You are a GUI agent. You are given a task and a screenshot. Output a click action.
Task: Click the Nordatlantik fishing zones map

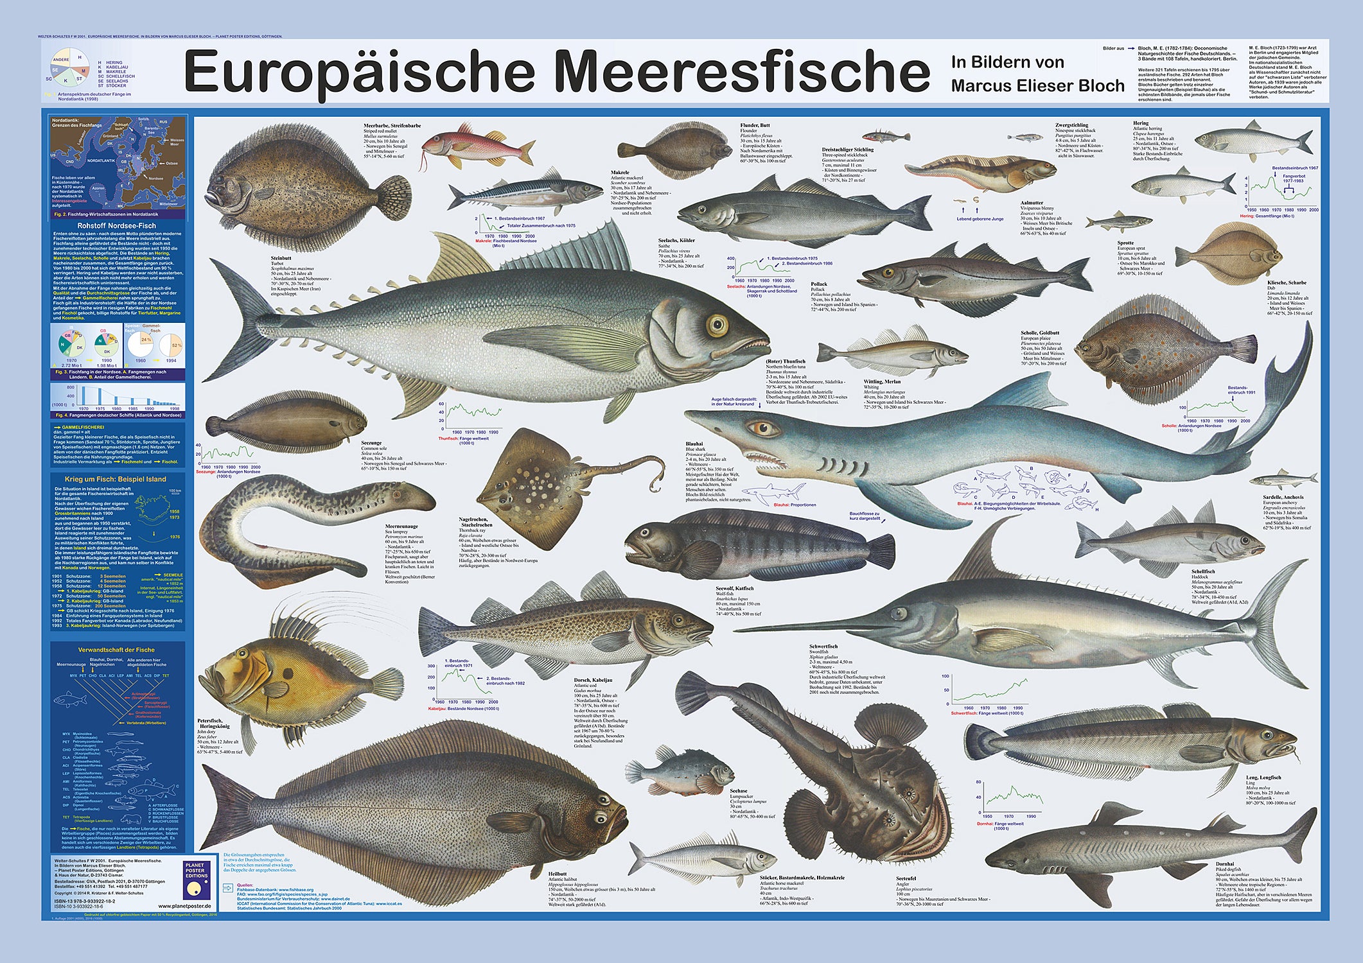(x=118, y=161)
